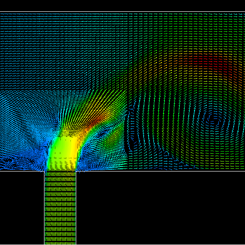The height and width of the screenshot is (245, 245).
Task: Select the small vortex right of the jet
Action: [103, 133]
